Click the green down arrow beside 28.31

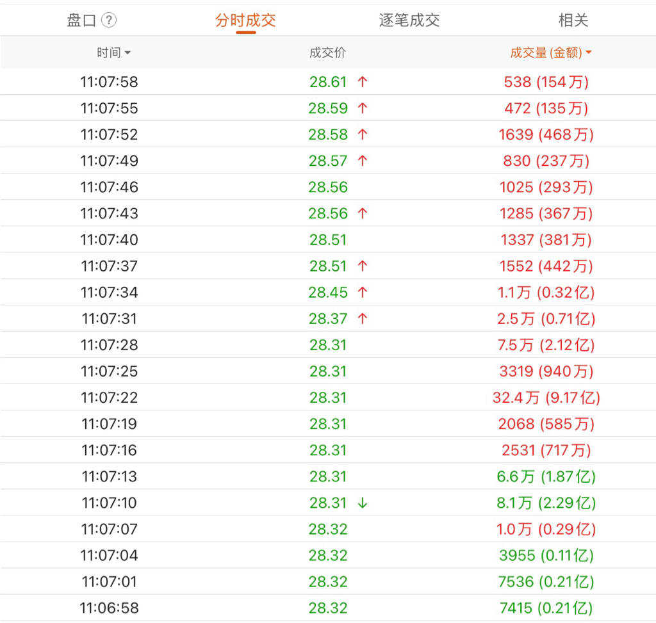click(363, 503)
